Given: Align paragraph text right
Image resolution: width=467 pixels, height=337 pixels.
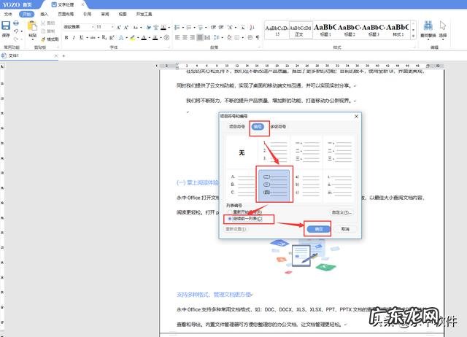Looking at the screenshot, I should pos(193,37).
